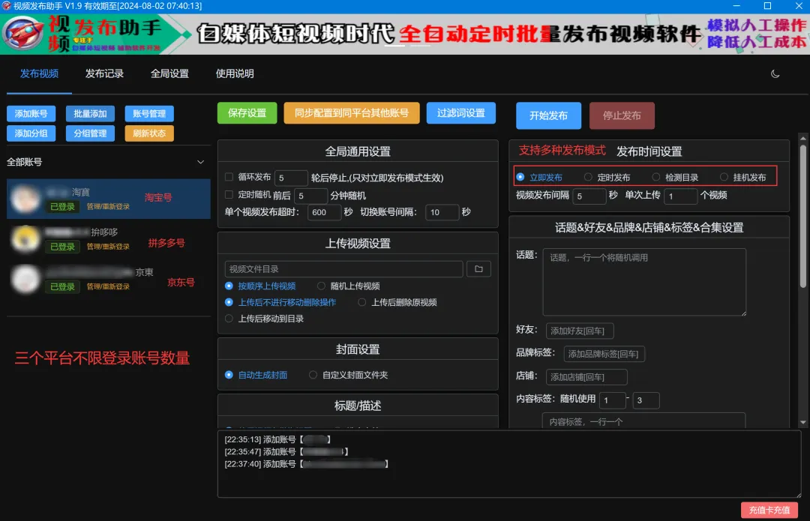This screenshot has height=521, width=810.
Task: Open 过滤词设置 button
Action: (461, 112)
